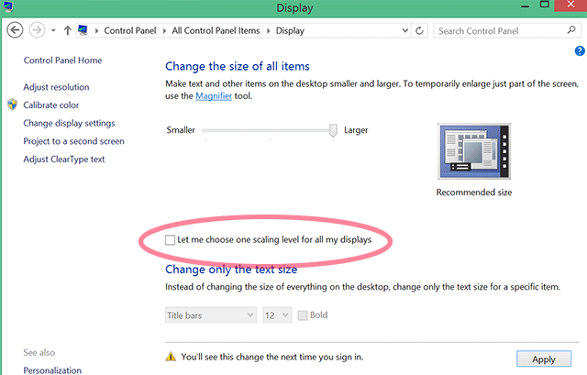Open the Title bars item dropdown
Viewport: 587px width, 375px height.
pos(211,315)
